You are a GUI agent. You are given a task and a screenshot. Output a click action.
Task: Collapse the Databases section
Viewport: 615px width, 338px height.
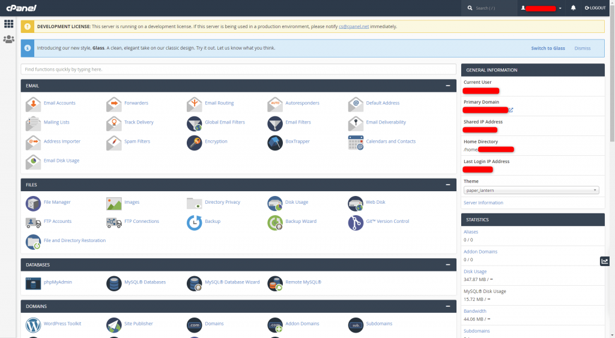pos(448,265)
